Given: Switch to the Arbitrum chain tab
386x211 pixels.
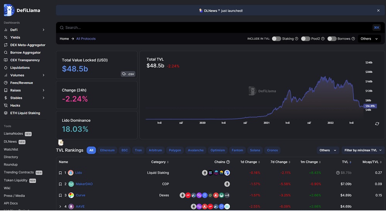Looking at the screenshot, I should (155, 150).
